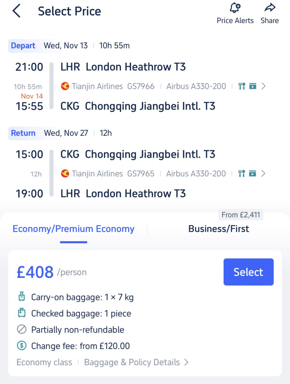
Task: Tap the Share arrow icon
Action: (270, 8)
